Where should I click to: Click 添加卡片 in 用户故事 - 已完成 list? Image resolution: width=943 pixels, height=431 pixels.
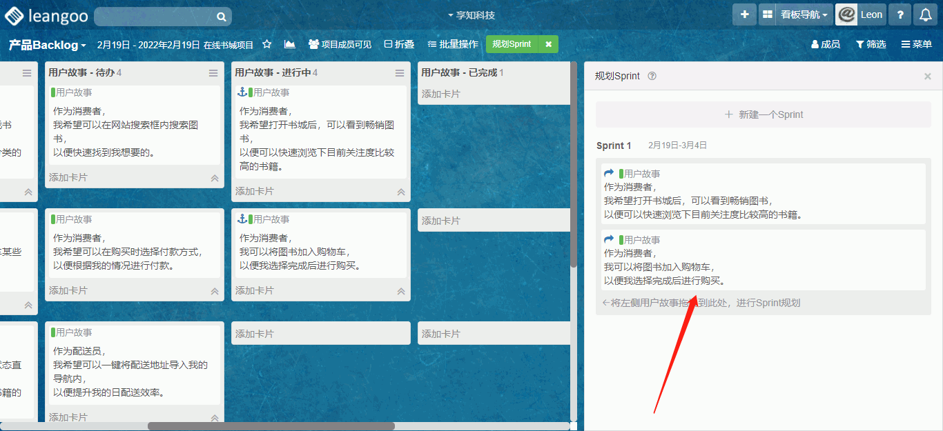click(441, 94)
